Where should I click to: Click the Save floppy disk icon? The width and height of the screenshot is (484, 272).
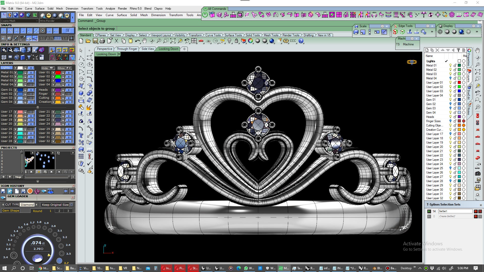click(x=95, y=41)
